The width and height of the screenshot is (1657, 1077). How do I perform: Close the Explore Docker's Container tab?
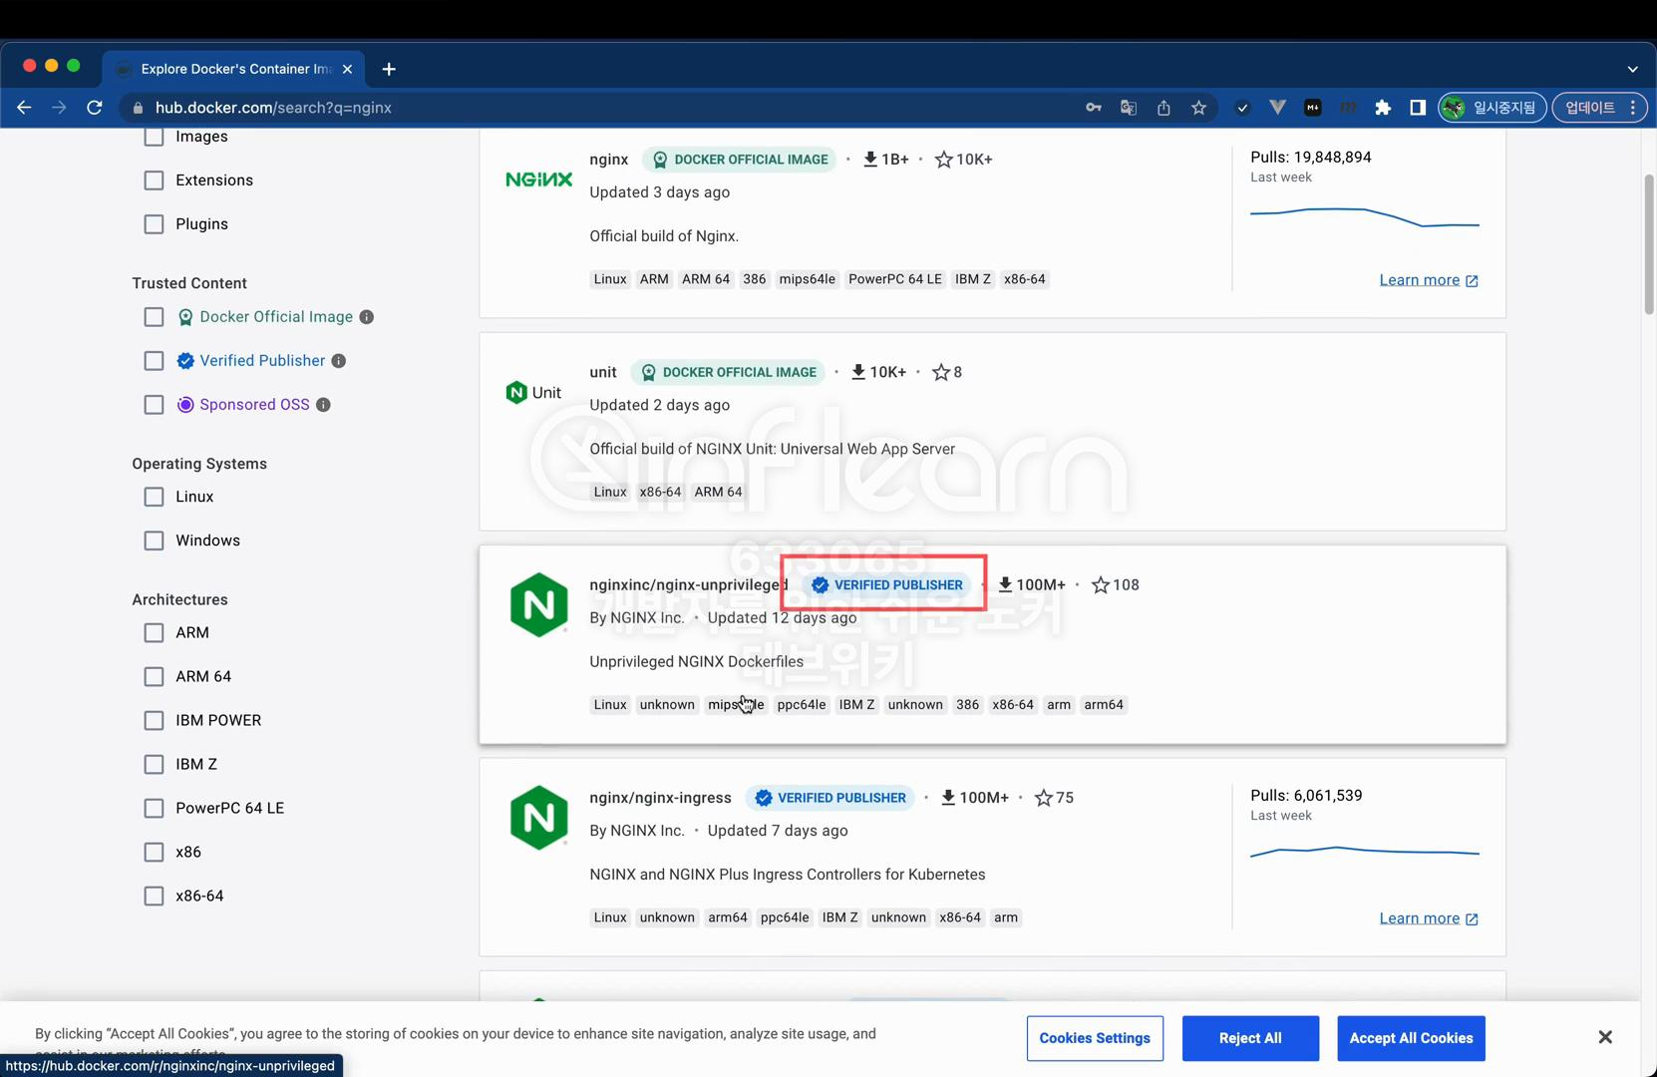(347, 69)
